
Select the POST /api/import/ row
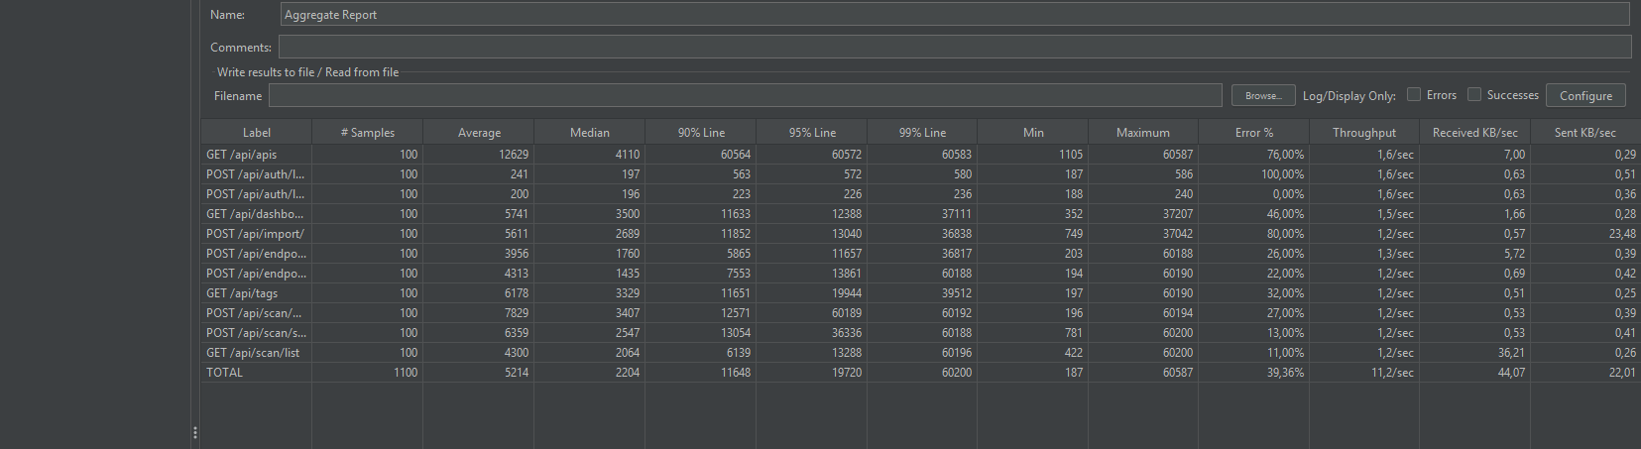[x=255, y=234]
